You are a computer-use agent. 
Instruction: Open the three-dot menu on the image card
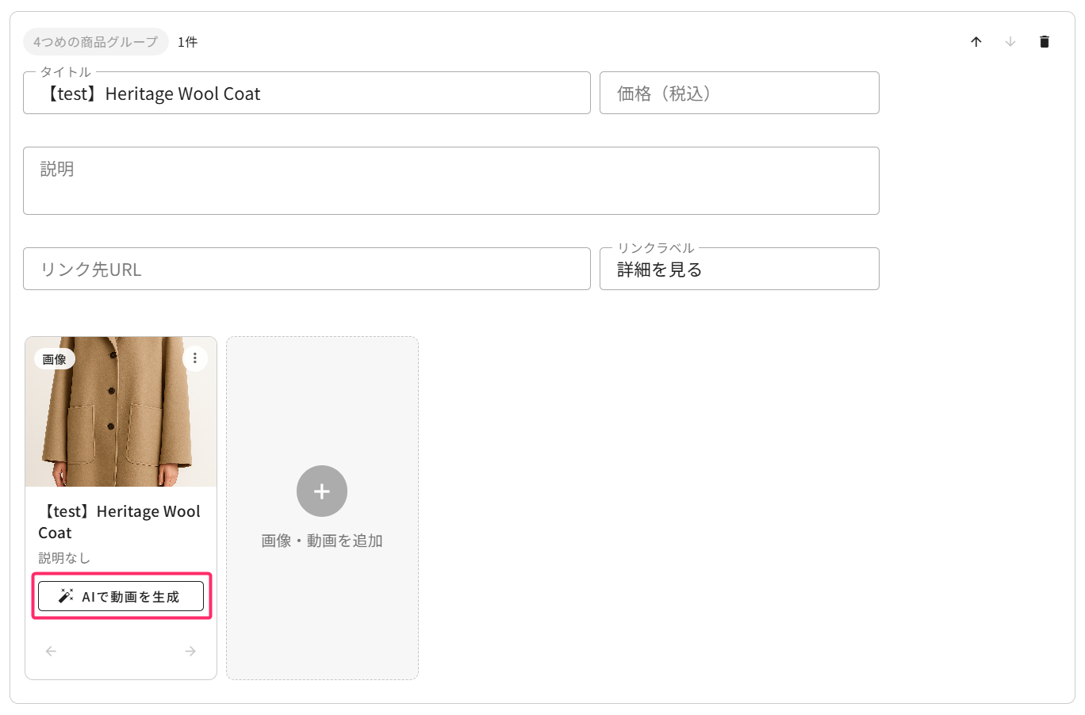click(x=195, y=358)
